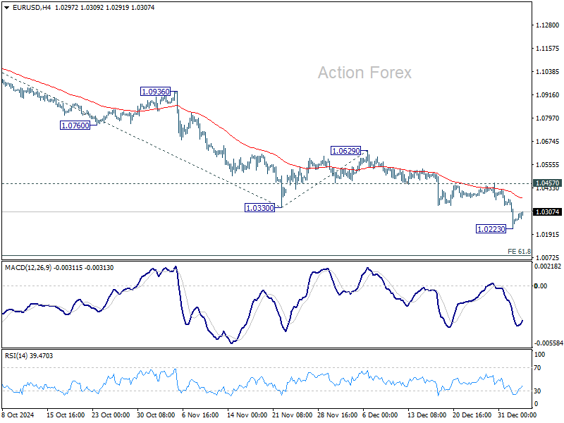This screenshot has height=423, width=564.
Task: Click the 1.00725 price axis value
Action: click(548, 258)
